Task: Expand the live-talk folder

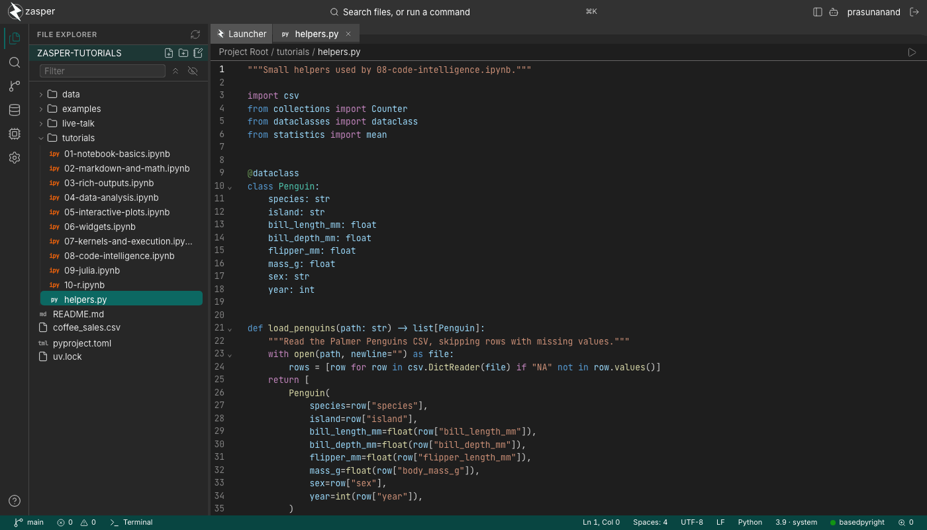Action: tap(41, 123)
